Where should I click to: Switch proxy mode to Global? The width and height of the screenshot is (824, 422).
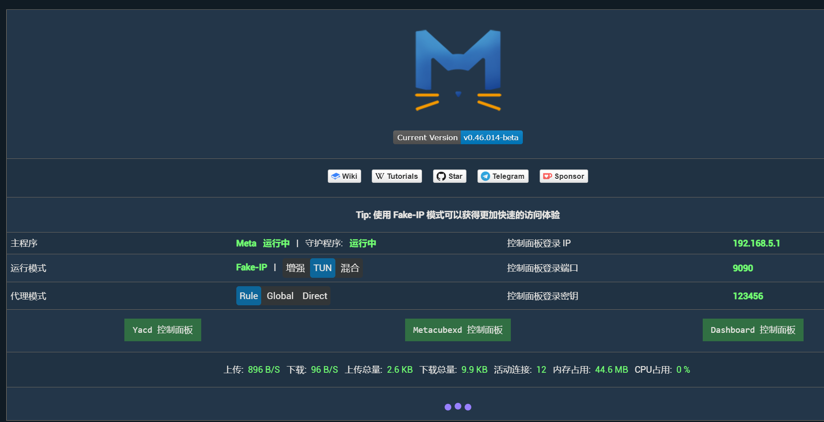click(280, 296)
